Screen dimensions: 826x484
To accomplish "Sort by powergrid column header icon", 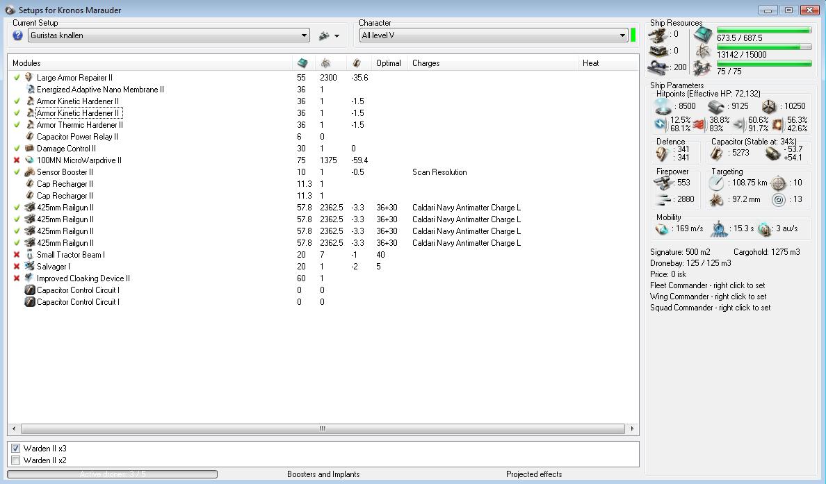I will pyautogui.click(x=325, y=63).
